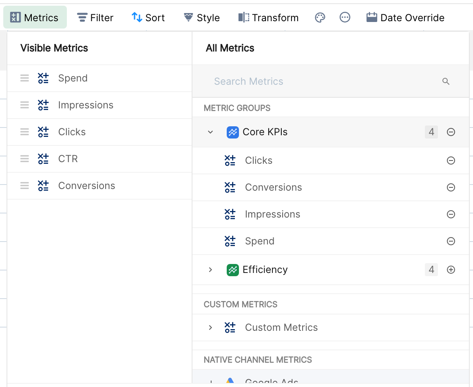Click the Core KPIs count badge

pyautogui.click(x=431, y=132)
